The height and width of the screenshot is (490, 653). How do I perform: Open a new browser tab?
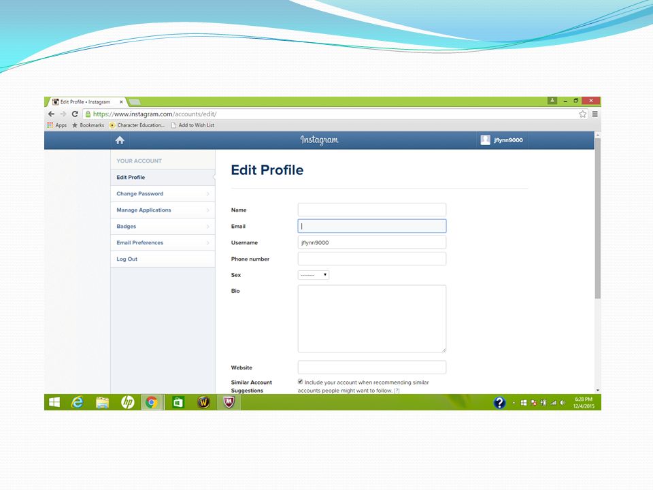(135, 102)
